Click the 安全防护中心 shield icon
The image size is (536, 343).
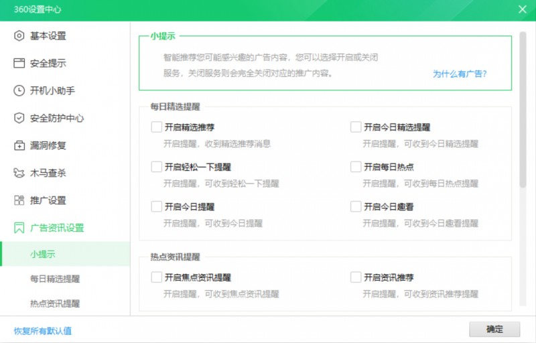click(19, 118)
